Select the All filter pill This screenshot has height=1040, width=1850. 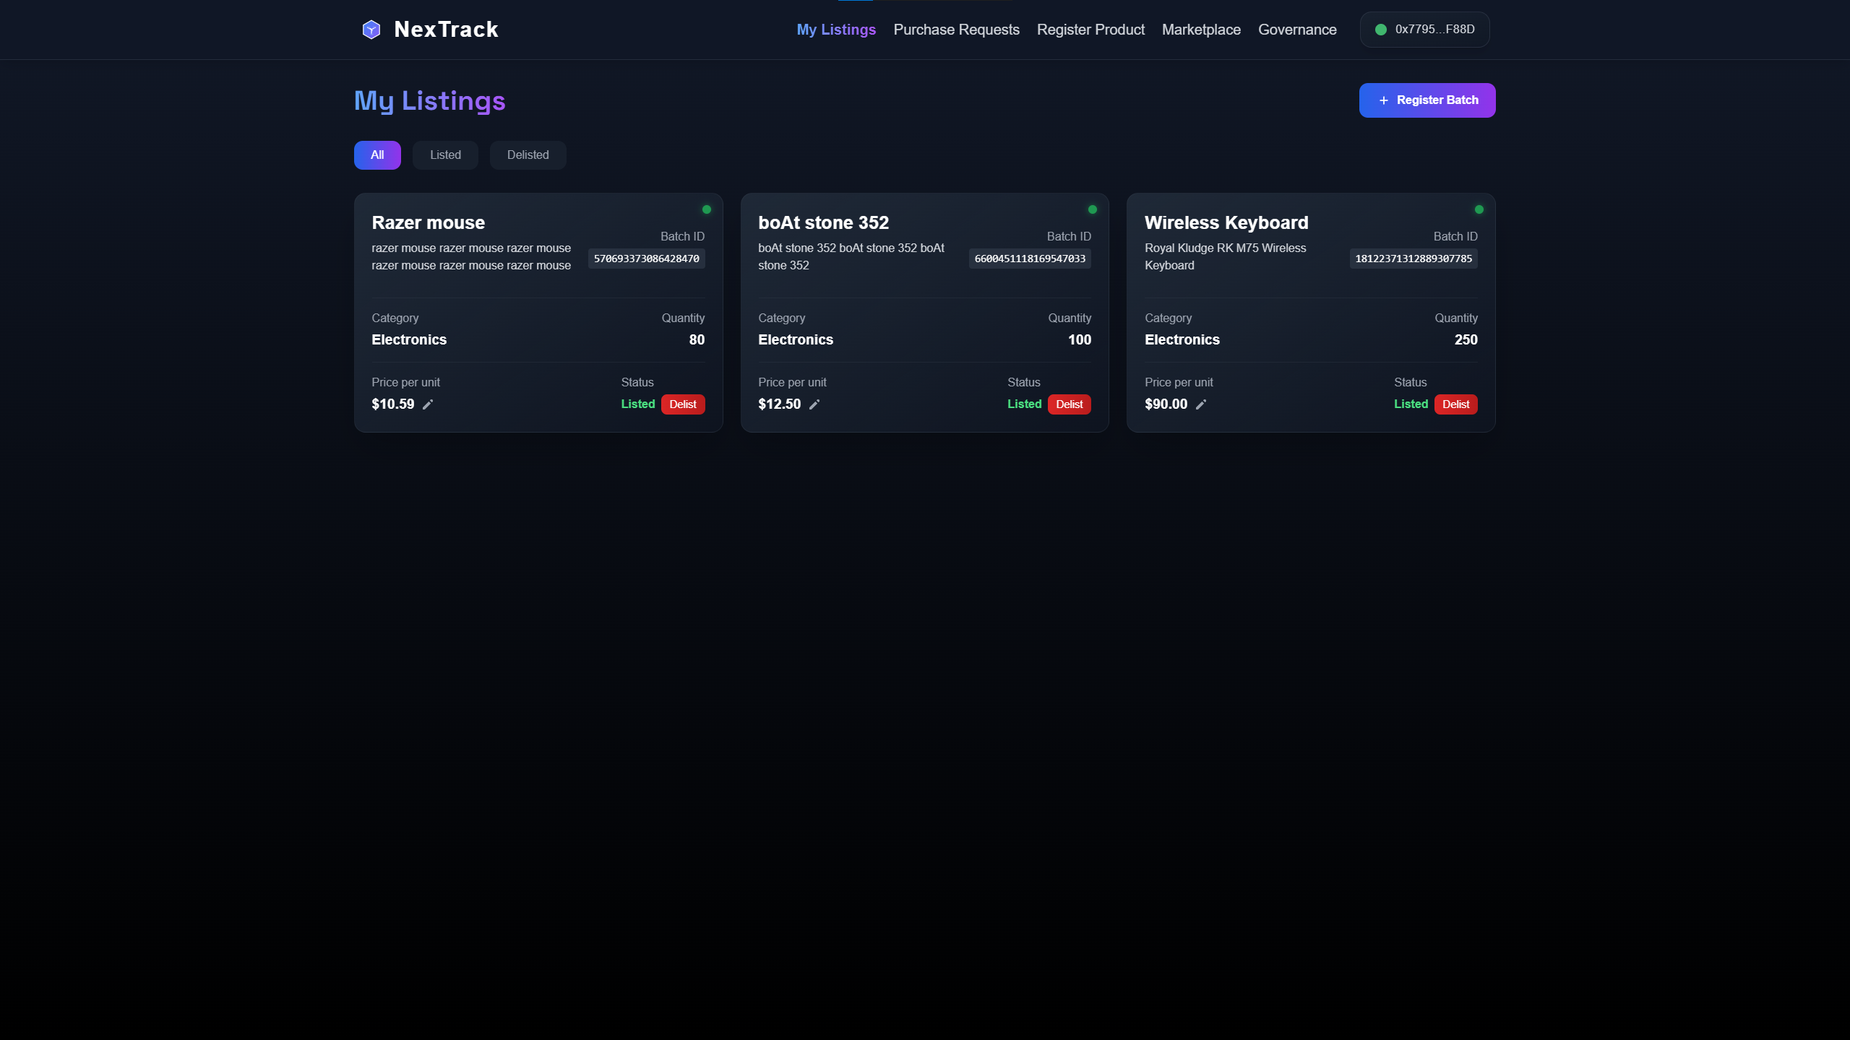click(x=377, y=155)
